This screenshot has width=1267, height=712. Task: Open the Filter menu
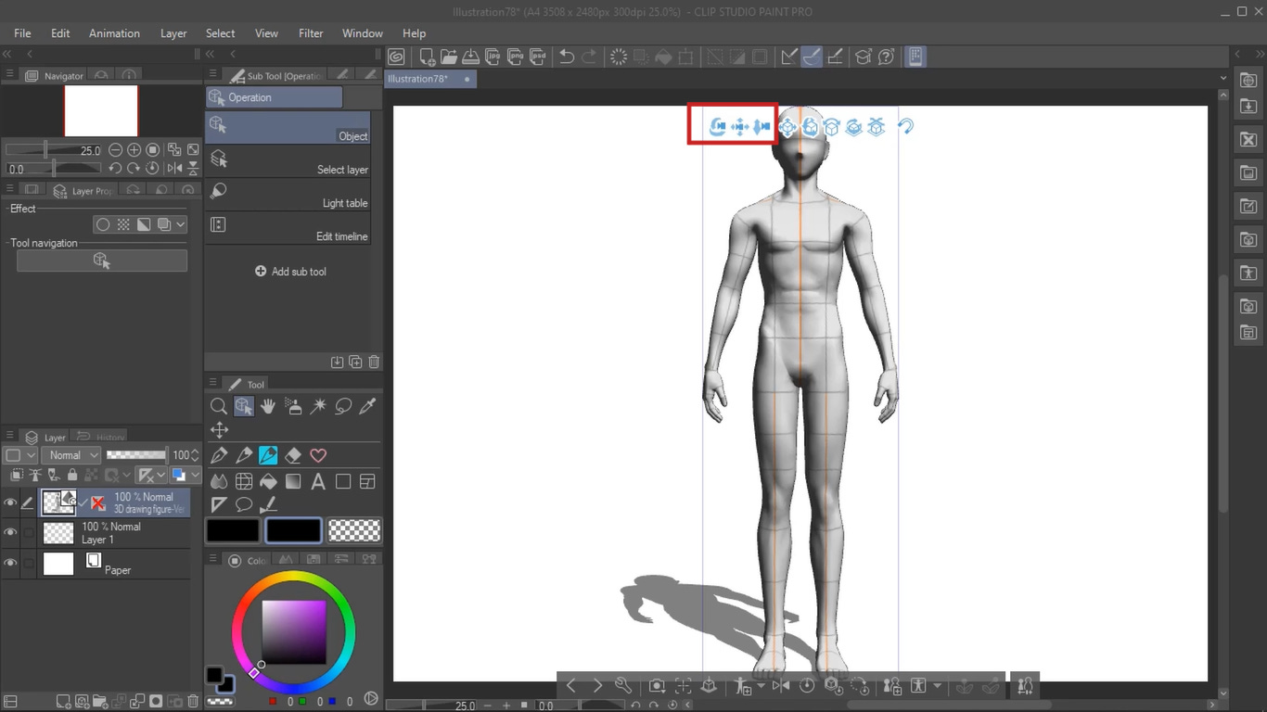pyautogui.click(x=310, y=33)
